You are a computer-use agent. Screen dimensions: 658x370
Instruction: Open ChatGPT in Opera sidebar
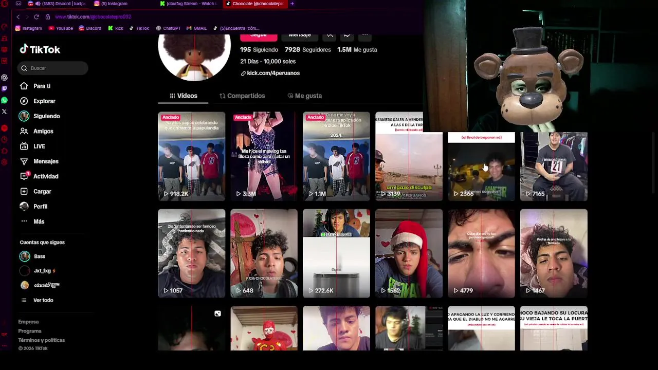pos(5,78)
